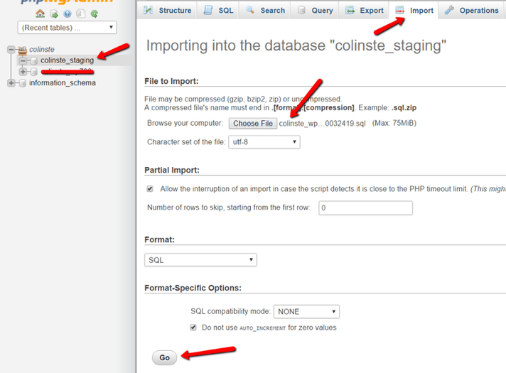Click the Max: 75MiB size text
Image resolution: width=506 pixels, height=373 pixels.
394,123
